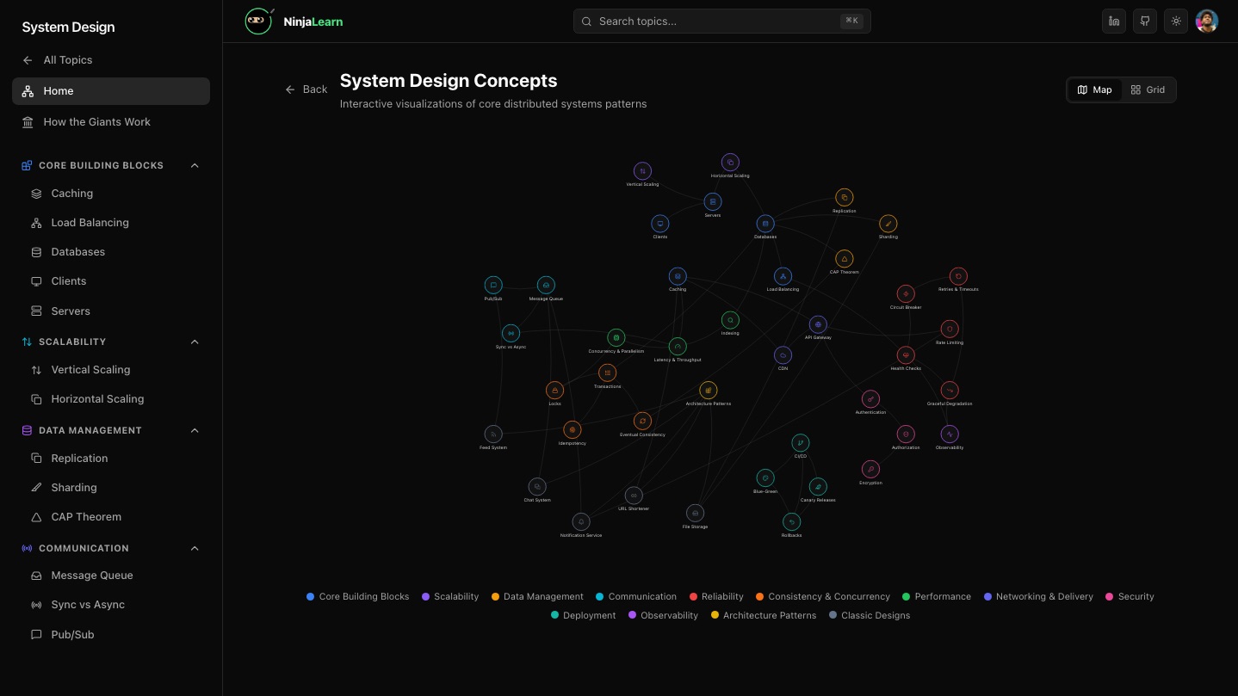Click the Load Balancing map node
This screenshot has height=696, width=1238.
(783, 277)
